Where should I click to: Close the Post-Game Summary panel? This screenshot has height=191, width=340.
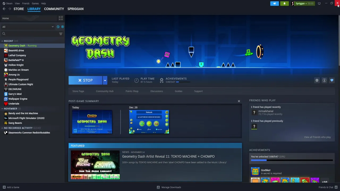(239, 101)
